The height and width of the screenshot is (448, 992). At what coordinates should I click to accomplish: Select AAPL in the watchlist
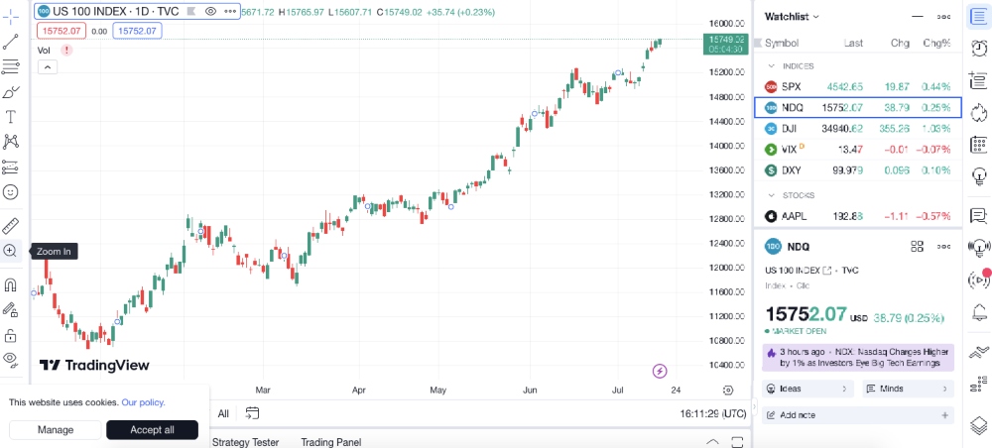(858, 216)
